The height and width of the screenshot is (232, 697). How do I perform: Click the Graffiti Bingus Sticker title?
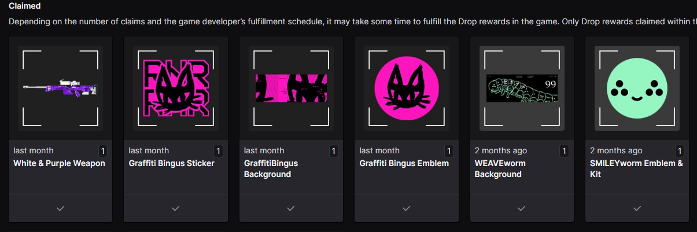tap(171, 163)
